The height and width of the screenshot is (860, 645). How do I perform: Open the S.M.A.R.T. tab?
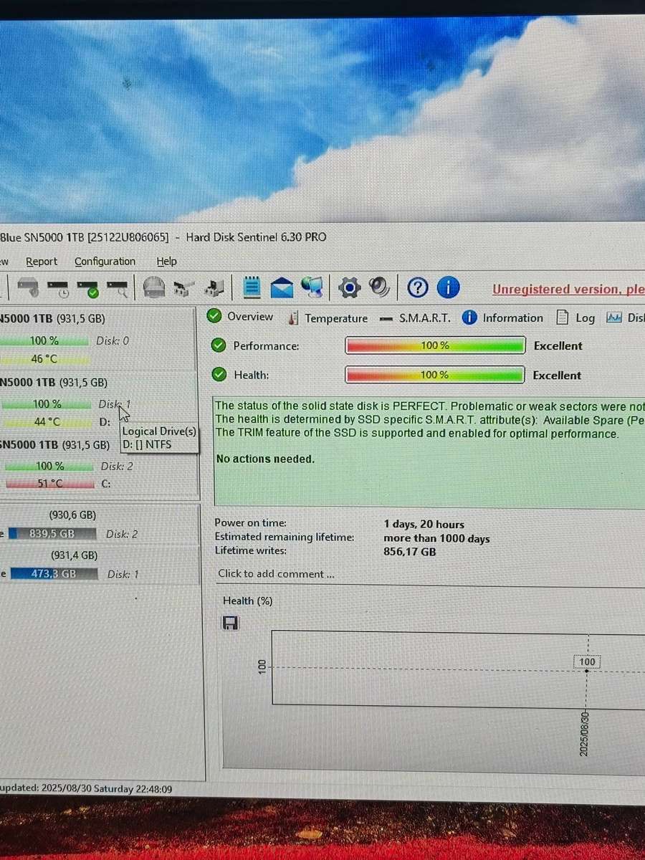[424, 317]
